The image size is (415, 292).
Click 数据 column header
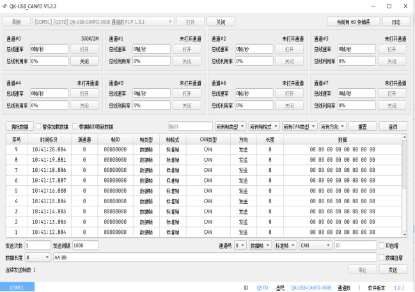click(x=343, y=140)
